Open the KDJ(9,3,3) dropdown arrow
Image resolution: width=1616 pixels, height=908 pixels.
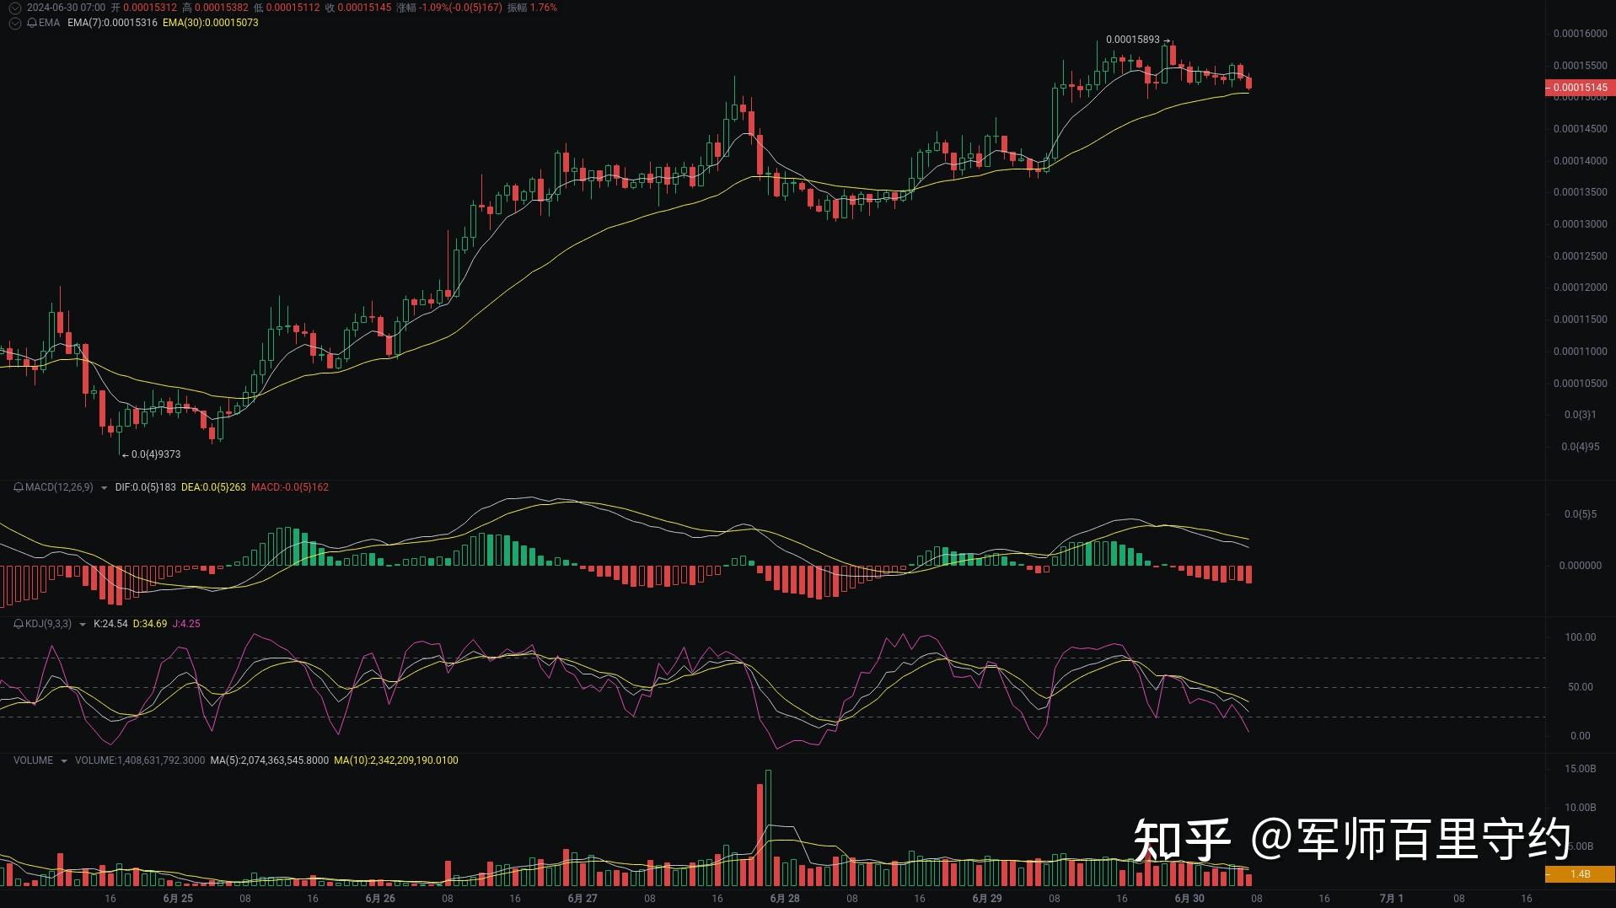click(82, 625)
